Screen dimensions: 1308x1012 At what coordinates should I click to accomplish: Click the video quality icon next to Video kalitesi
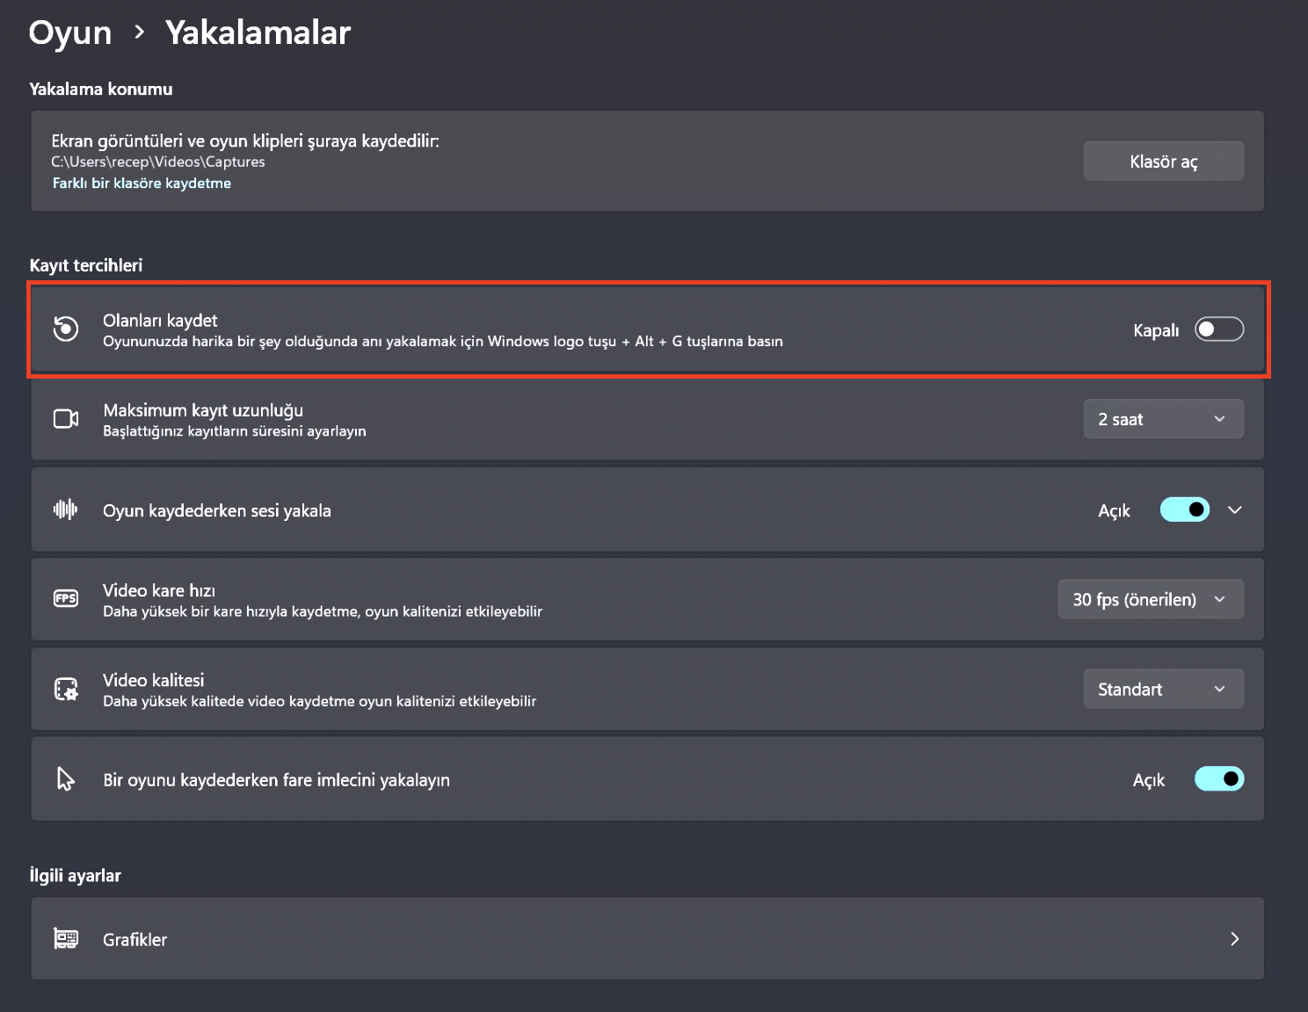tap(65, 689)
